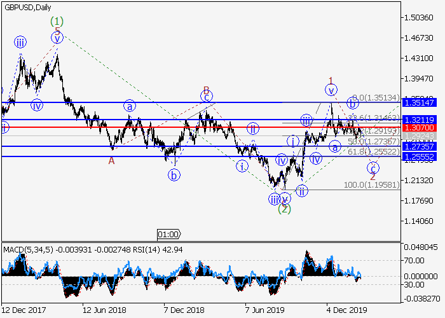Select the 7 Jun 2019 date label
The height and width of the screenshot is (318, 445).
point(264,310)
